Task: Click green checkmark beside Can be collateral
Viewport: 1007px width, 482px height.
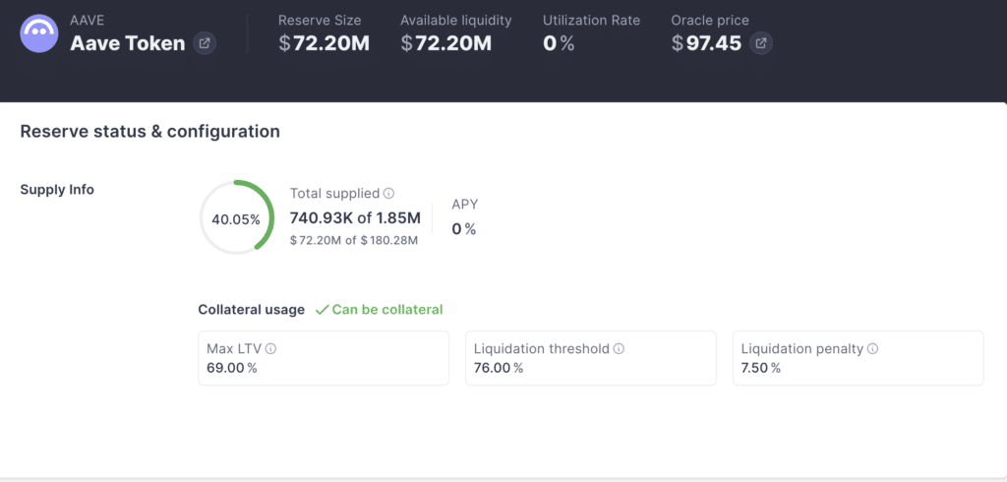Action: pos(322,310)
